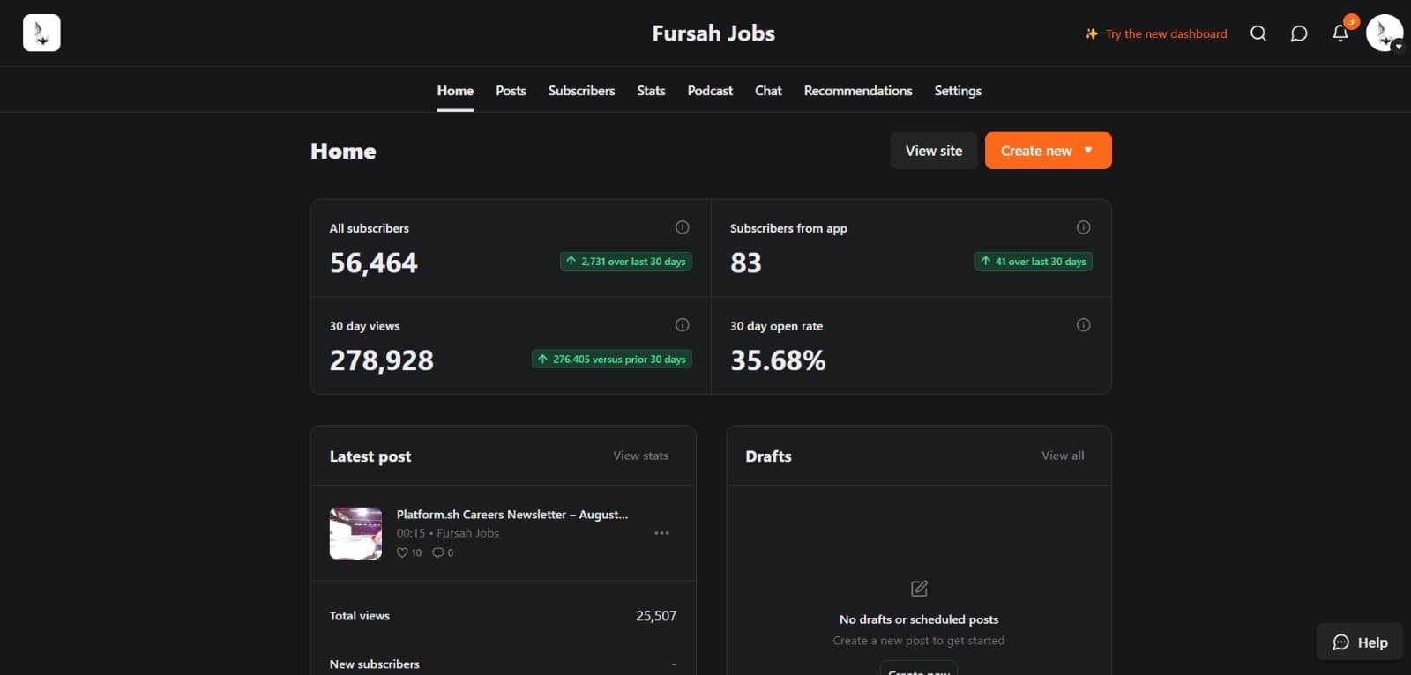Open the notifications bell icon

click(1340, 33)
